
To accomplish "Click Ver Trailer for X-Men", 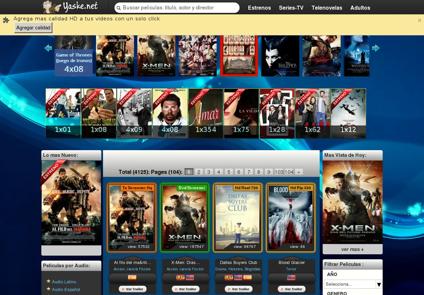I will pos(185,289).
